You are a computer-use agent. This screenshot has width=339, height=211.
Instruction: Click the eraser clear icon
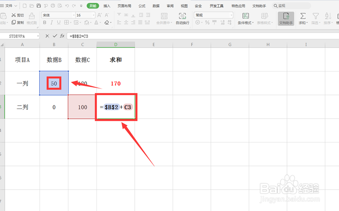point(107,23)
